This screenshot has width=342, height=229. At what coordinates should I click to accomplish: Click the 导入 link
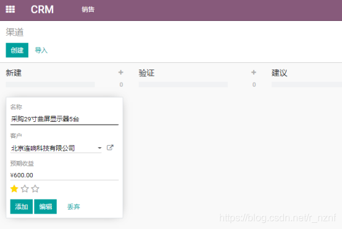click(41, 50)
